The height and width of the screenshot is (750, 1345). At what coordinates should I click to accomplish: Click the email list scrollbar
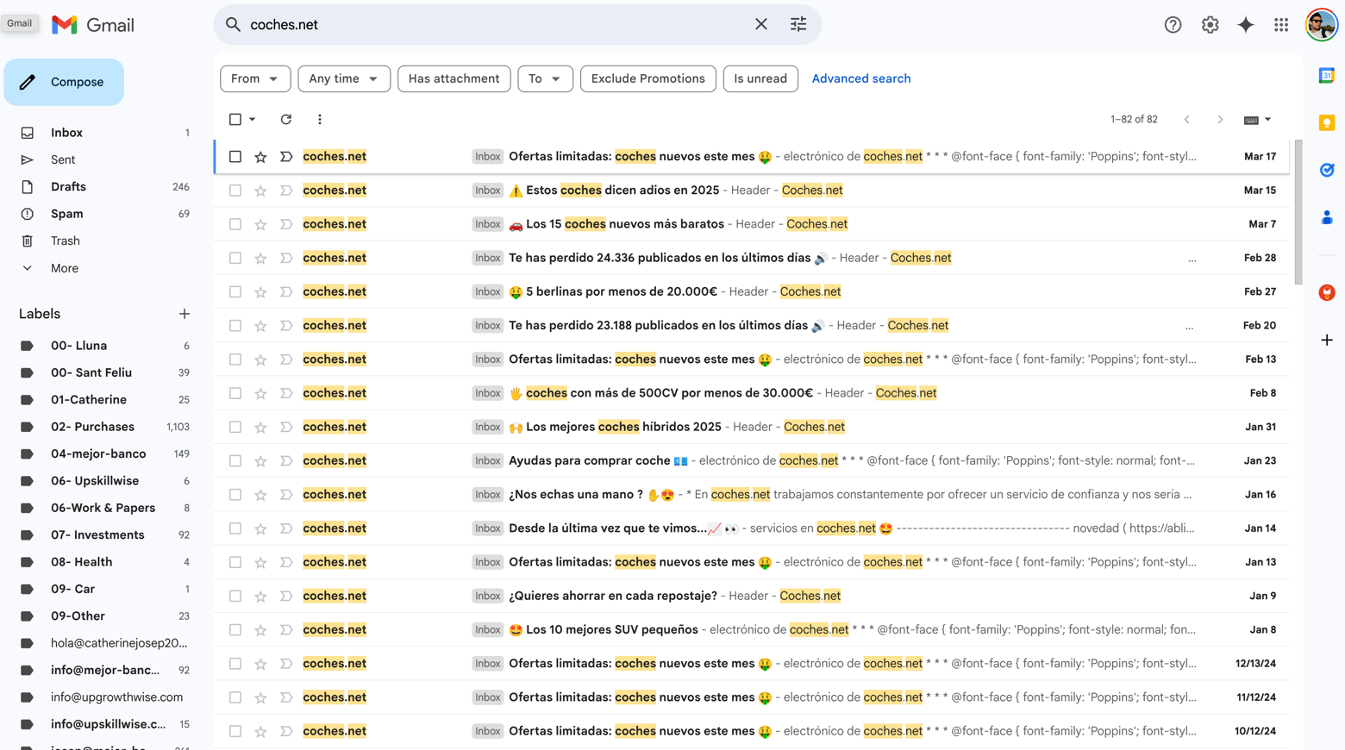pyautogui.click(x=1298, y=213)
